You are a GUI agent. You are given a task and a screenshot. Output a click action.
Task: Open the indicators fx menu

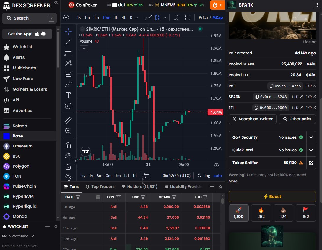[x=176, y=18]
